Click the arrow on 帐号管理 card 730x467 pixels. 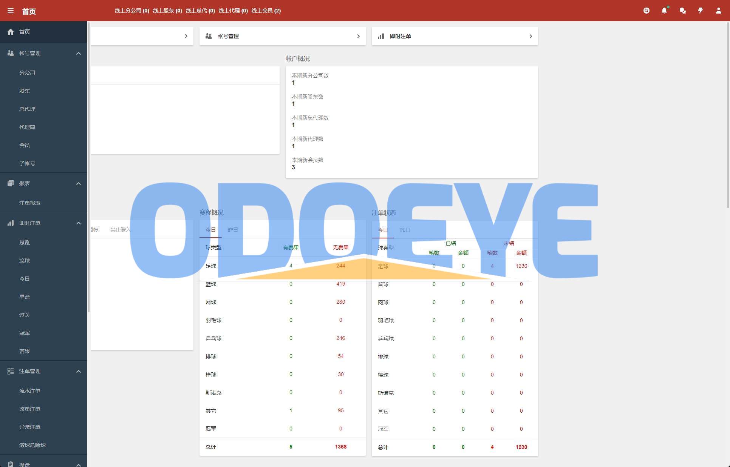pos(358,36)
